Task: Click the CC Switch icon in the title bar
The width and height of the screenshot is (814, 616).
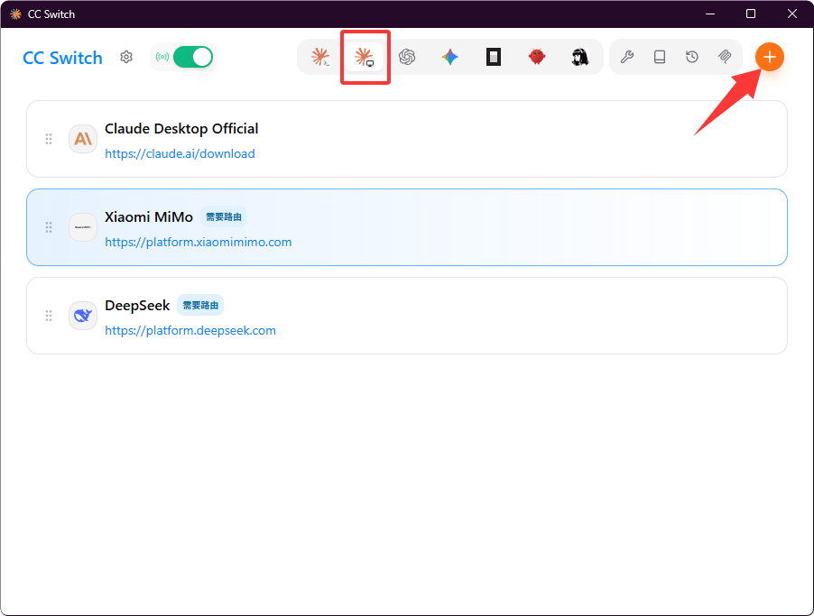Action: tap(15, 14)
